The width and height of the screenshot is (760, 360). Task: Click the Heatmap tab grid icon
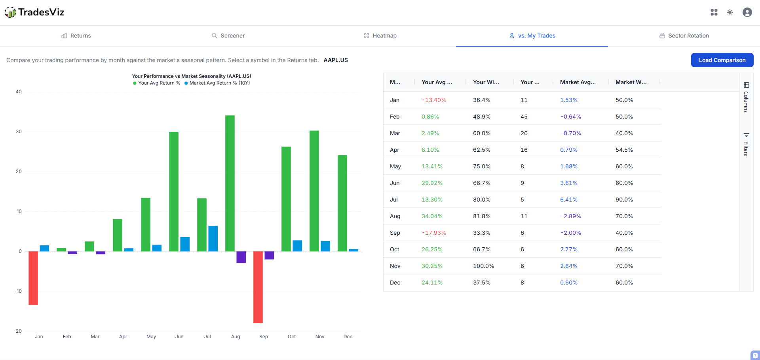(x=367, y=36)
